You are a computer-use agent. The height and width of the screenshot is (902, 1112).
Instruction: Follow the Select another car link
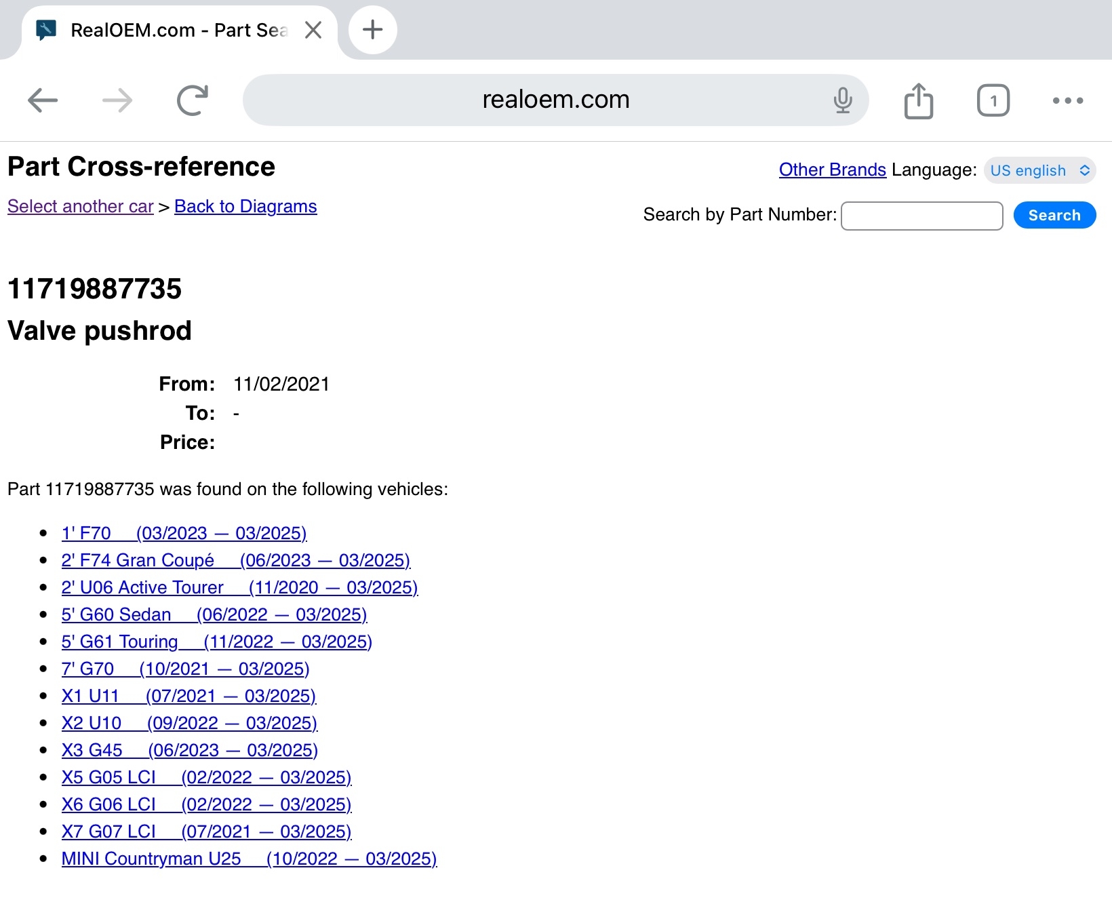tap(81, 206)
